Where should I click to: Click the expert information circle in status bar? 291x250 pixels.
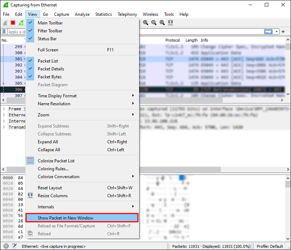click(x=6, y=246)
